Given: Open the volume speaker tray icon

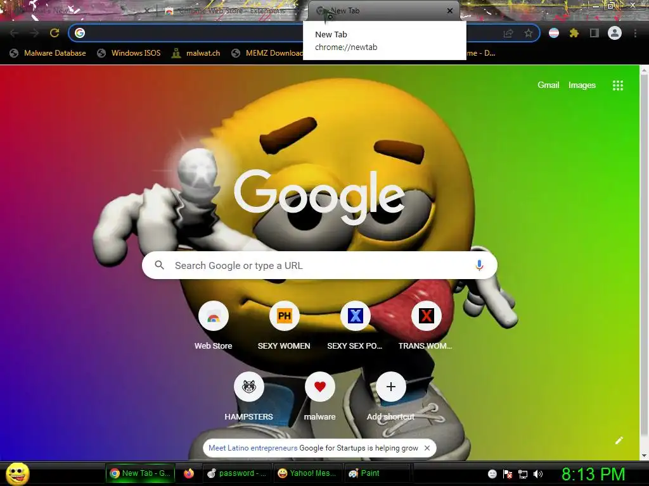Looking at the screenshot, I should 538,474.
